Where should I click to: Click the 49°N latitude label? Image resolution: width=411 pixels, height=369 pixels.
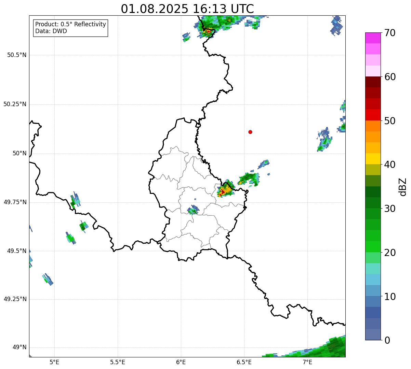[19, 347]
